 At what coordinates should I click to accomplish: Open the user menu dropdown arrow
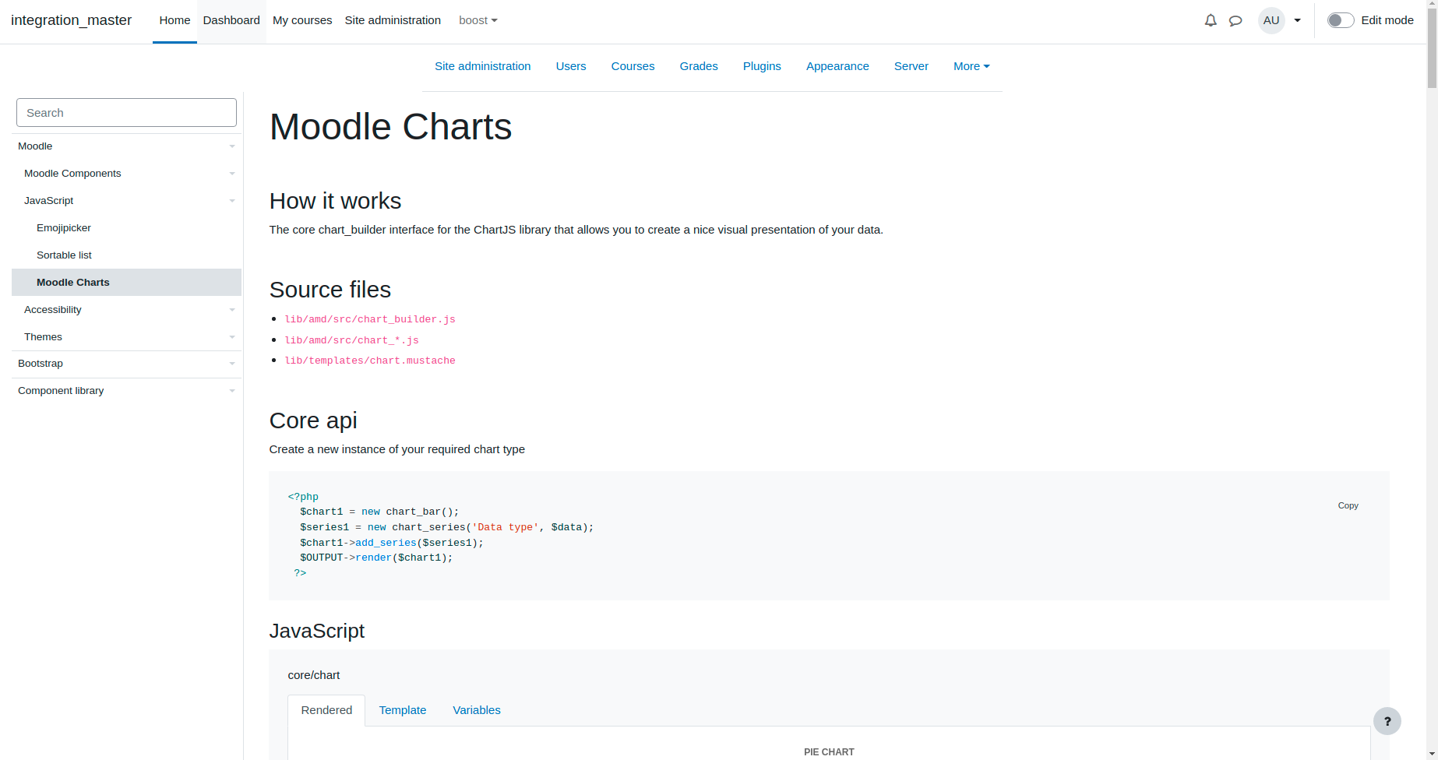[x=1297, y=20]
